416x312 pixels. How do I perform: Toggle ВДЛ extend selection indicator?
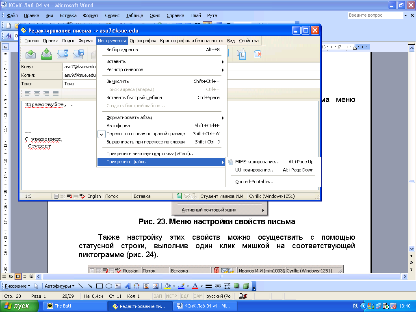(185, 296)
